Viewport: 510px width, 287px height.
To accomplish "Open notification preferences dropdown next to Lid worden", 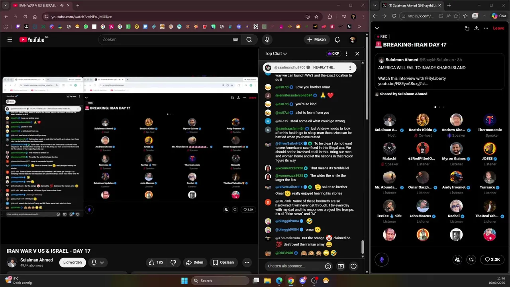I will tap(98, 262).
